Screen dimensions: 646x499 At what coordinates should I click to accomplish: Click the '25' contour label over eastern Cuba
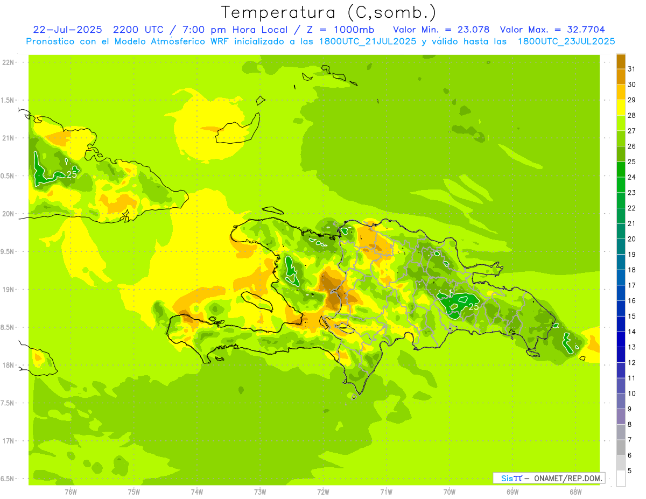(72, 174)
